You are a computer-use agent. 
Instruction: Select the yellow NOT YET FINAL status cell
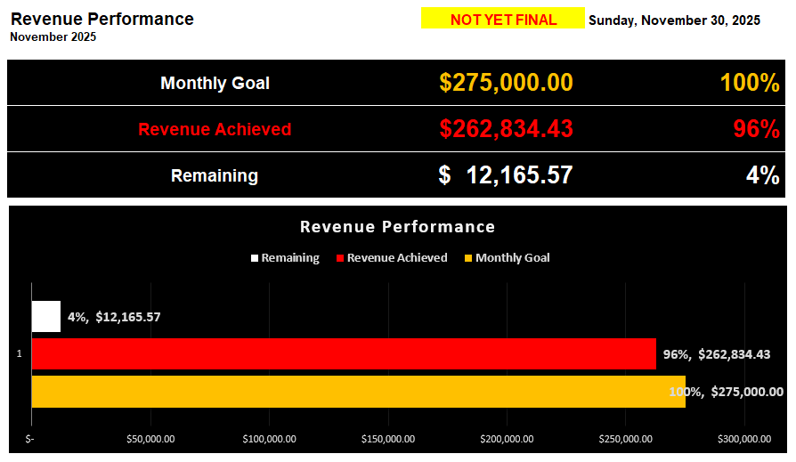tap(503, 20)
